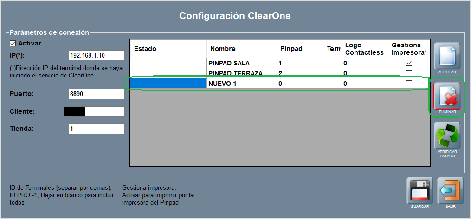
Task: Click the Puerto input field
Action: (97, 94)
